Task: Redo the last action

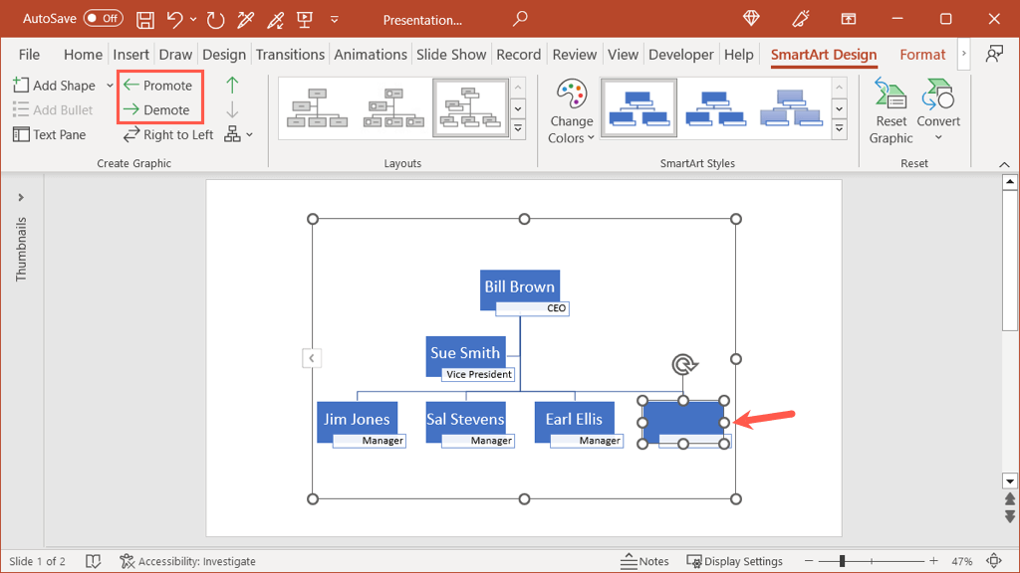Action: (215, 20)
